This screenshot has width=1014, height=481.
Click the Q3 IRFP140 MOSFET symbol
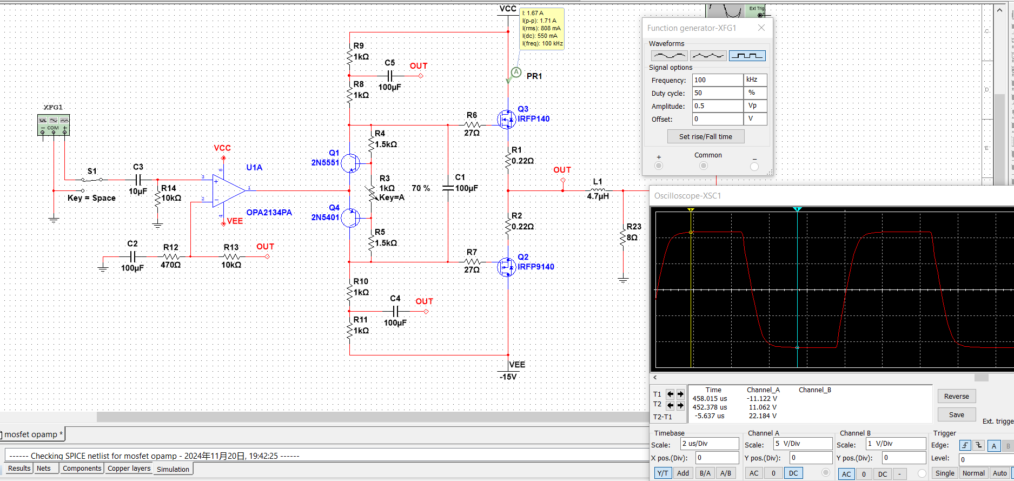point(506,120)
